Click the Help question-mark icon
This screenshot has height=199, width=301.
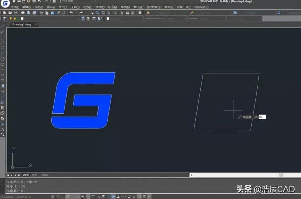(140, 13)
